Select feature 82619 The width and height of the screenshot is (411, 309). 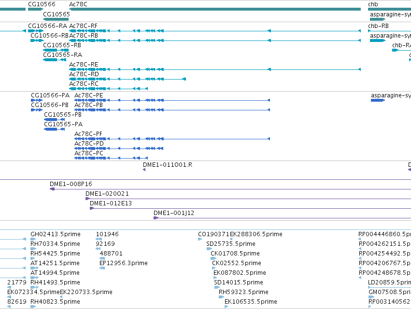[9, 307]
